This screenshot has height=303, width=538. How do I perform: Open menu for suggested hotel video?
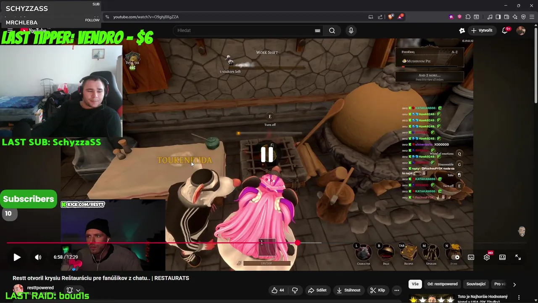pos(519,297)
